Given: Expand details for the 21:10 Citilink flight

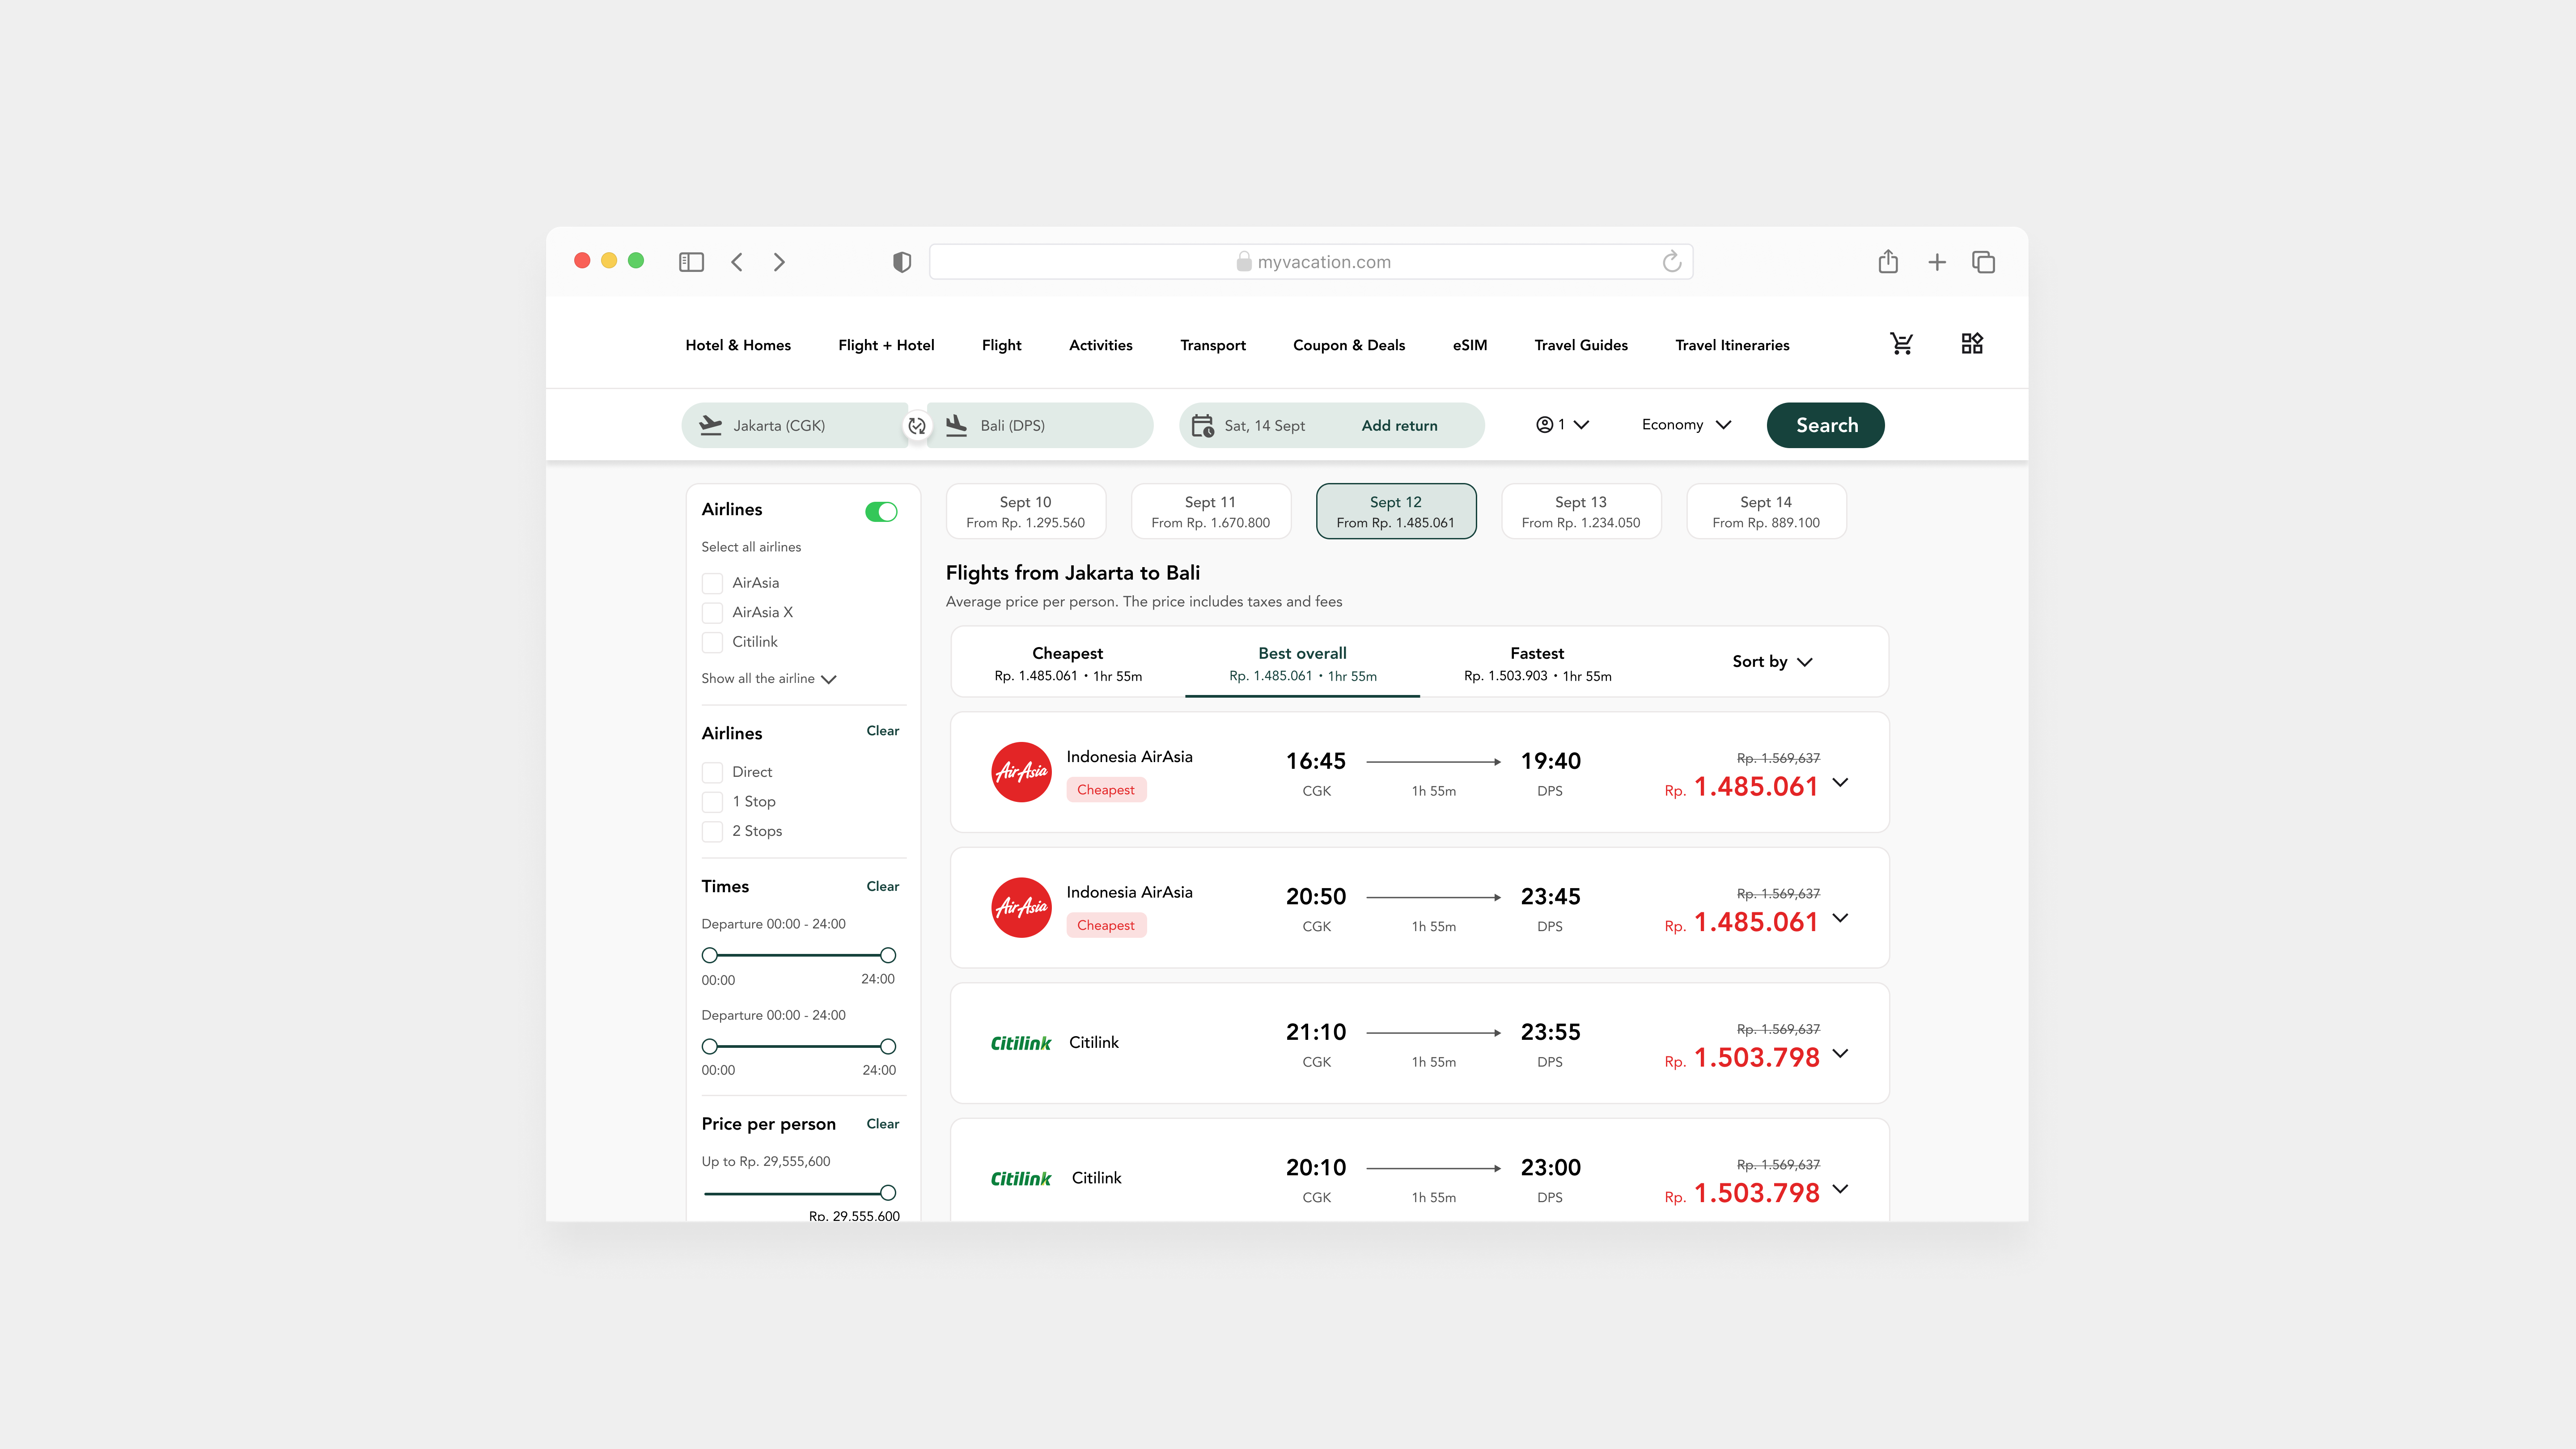Looking at the screenshot, I should (x=1840, y=1054).
